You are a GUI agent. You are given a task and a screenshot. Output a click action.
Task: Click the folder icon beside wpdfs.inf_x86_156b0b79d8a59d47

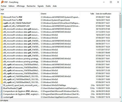click(2, 23)
